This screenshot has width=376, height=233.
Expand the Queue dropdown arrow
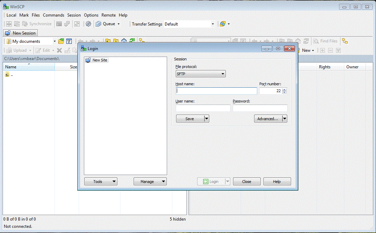point(118,24)
